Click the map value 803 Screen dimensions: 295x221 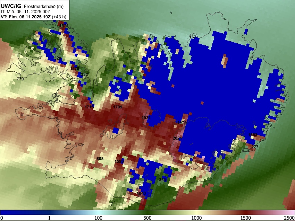click(100, 159)
